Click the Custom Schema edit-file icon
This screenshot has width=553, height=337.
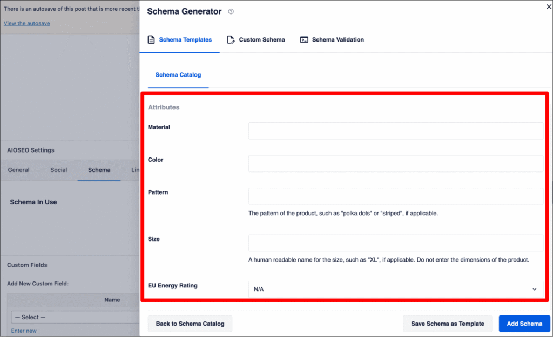231,40
